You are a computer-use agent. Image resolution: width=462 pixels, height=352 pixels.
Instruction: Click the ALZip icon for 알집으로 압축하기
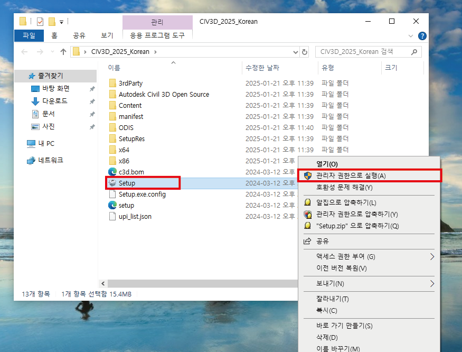point(308,202)
